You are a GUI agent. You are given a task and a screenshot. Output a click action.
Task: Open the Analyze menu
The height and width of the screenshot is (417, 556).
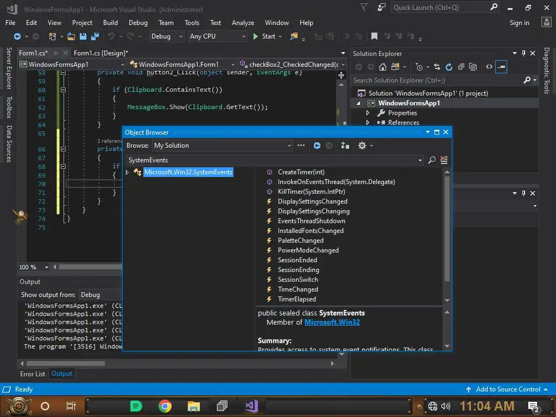point(243,23)
